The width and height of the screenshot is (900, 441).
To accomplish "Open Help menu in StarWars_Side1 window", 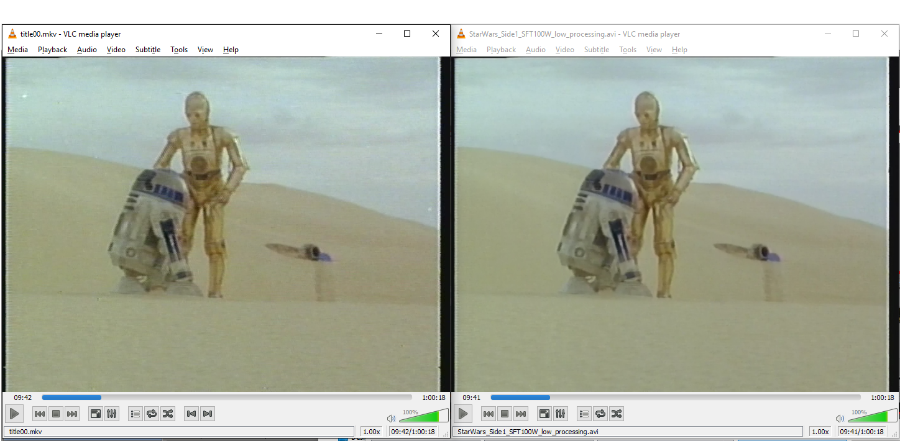I will [679, 50].
